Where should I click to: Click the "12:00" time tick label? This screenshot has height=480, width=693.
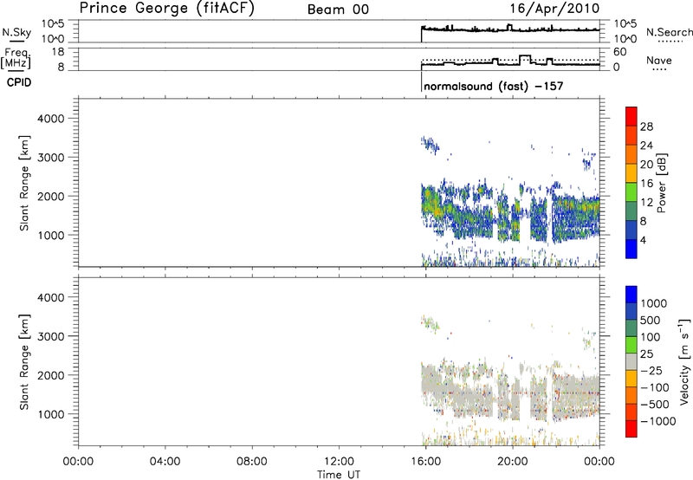click(x=339, y=462)
